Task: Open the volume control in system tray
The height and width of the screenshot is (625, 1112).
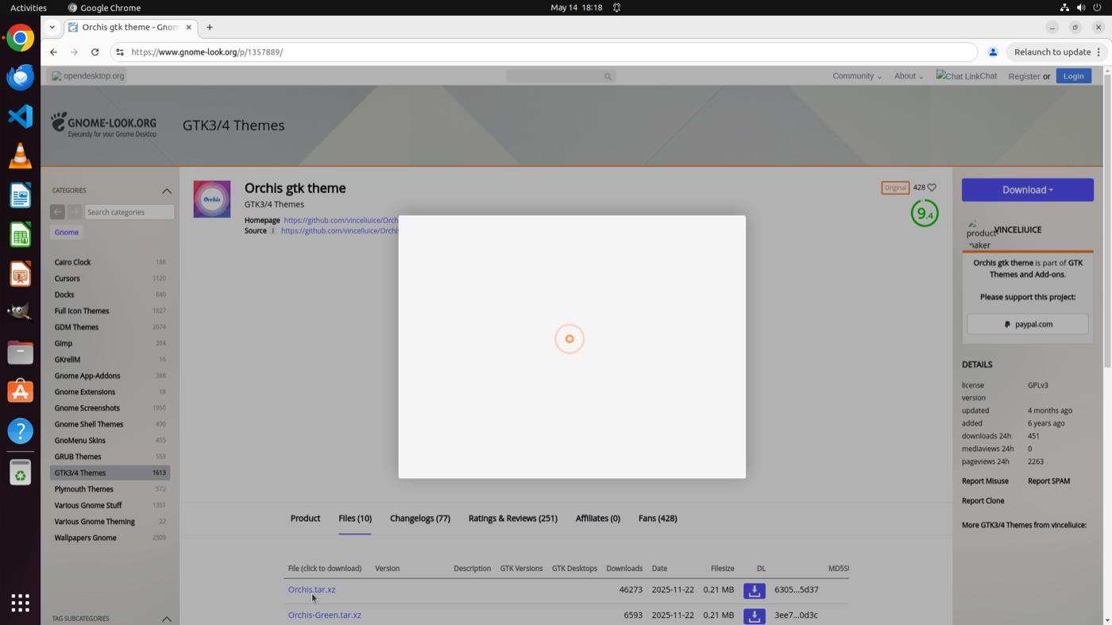Action: point(1080,8)
